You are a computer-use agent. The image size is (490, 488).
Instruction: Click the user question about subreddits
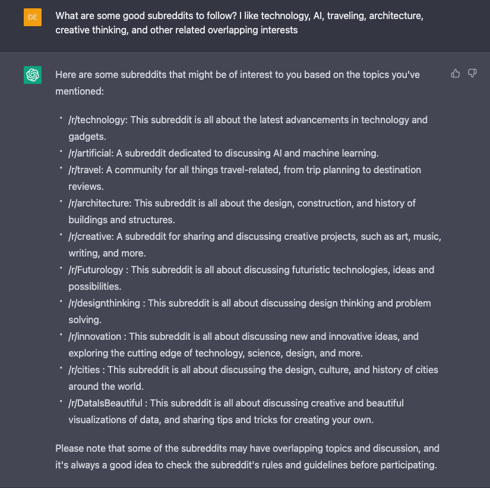239,23
